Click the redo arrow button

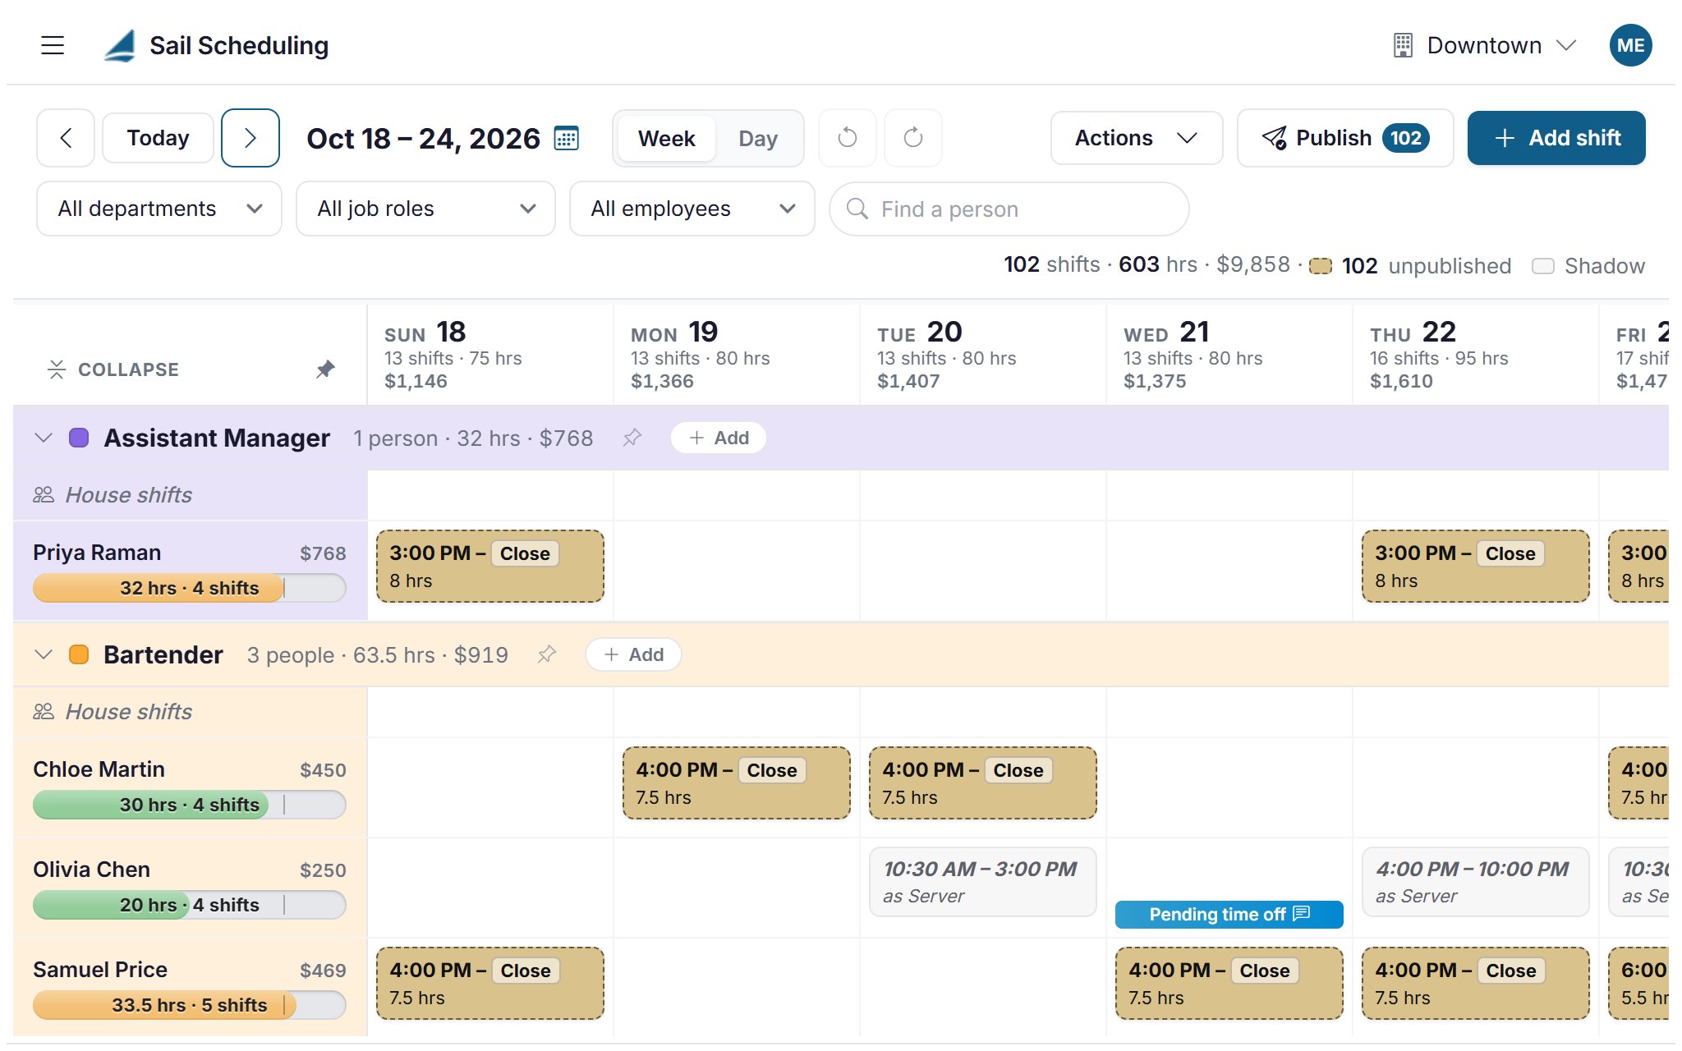pos(913,138)
